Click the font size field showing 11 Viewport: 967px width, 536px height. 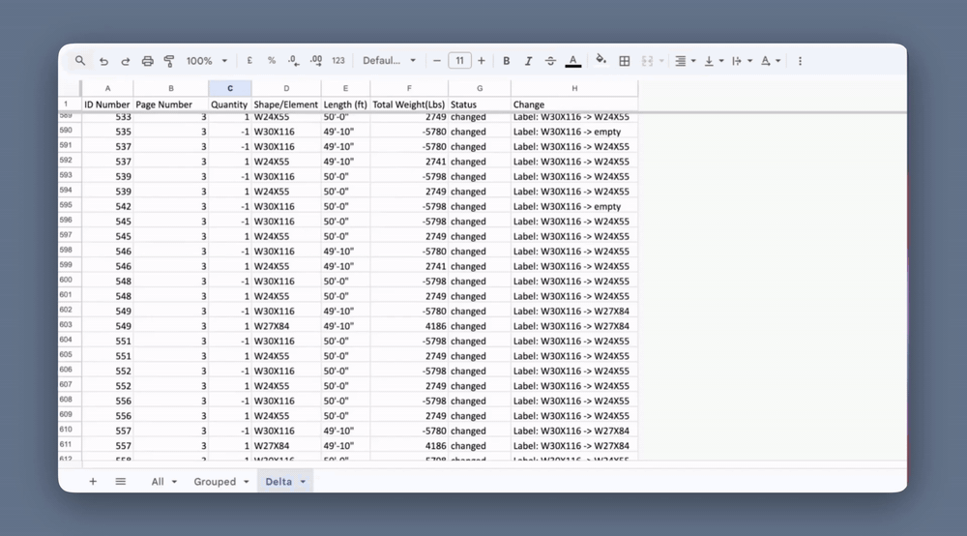459,61
